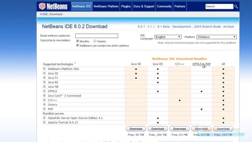
Task: Expand info icon for C/C++ row
Action: point(44,100)
